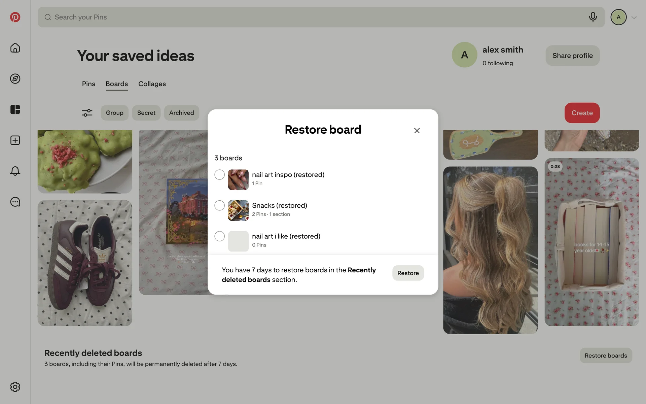The width and height of the screenshot is (646, 404).
Task: Select the nail art inspo (restored) radio button
Action: [x=220, y=175]
